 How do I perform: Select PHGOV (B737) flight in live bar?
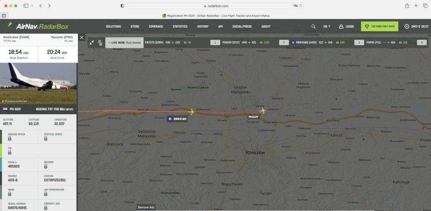point(246,42)
